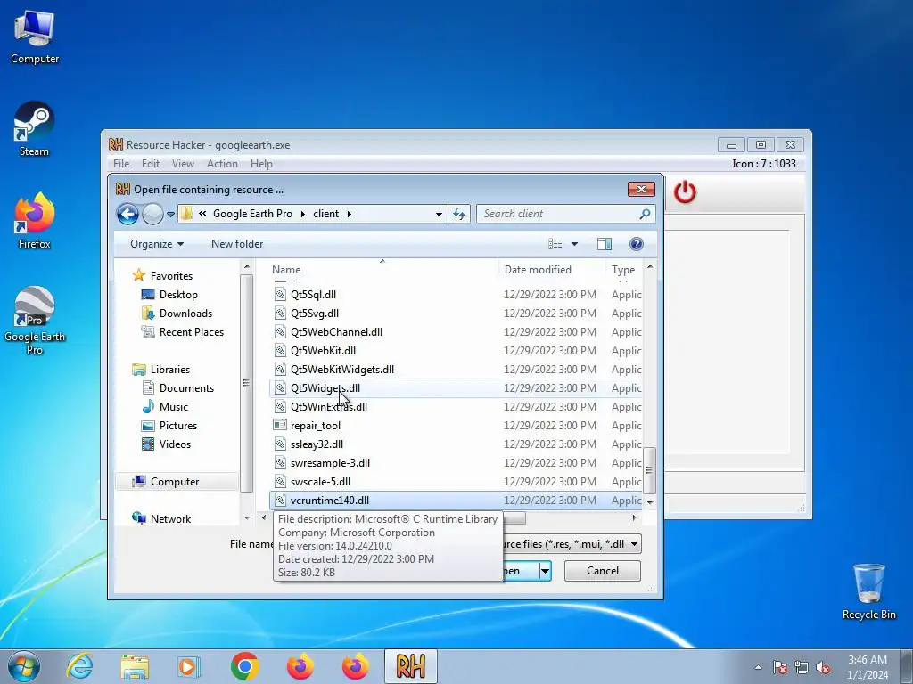The height and width of the screenshot is (684, 913).
Task: Launch Internet Explorer from the taskbar
Action: pyautogui.click(x=79, y=666)
